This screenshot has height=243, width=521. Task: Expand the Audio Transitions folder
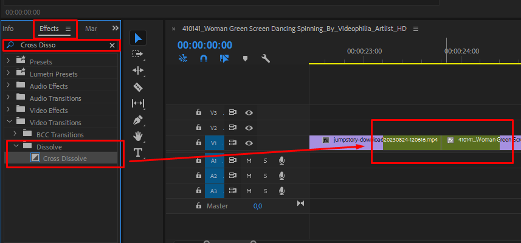pos(9,97)
